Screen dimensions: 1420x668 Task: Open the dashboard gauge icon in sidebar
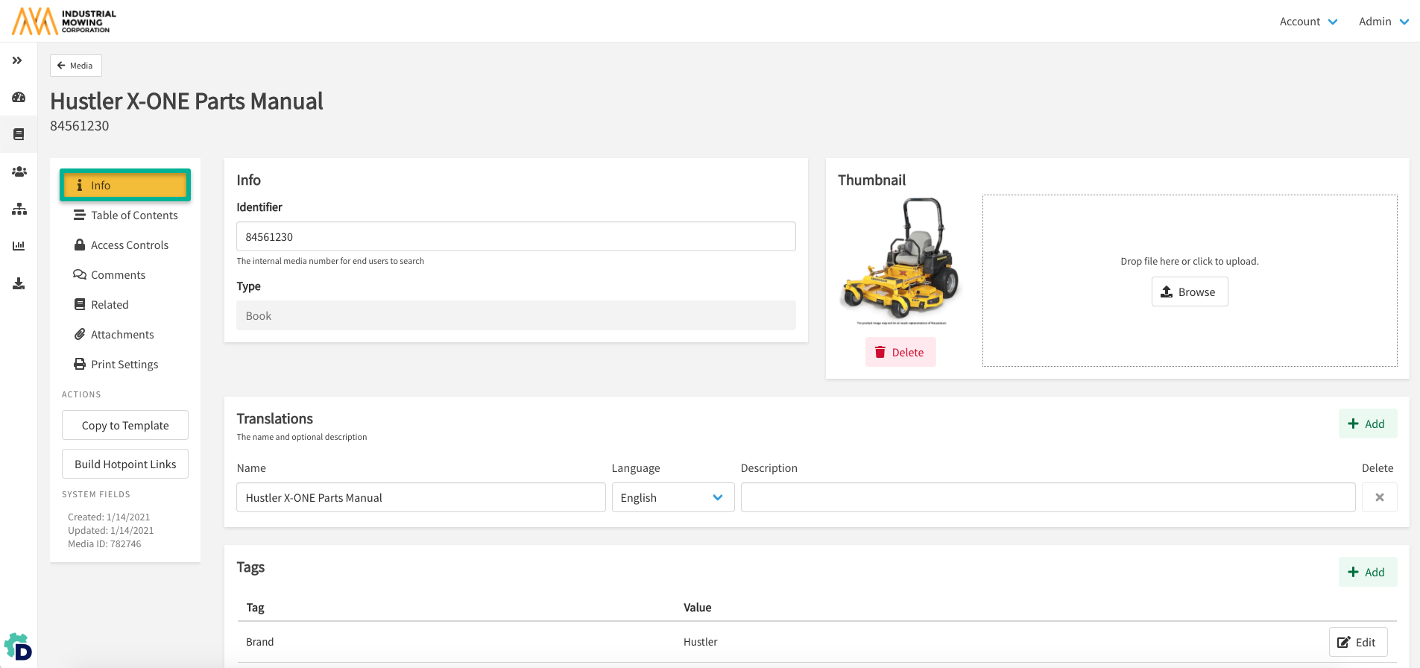pyautogui.click(x=19, y=98)
